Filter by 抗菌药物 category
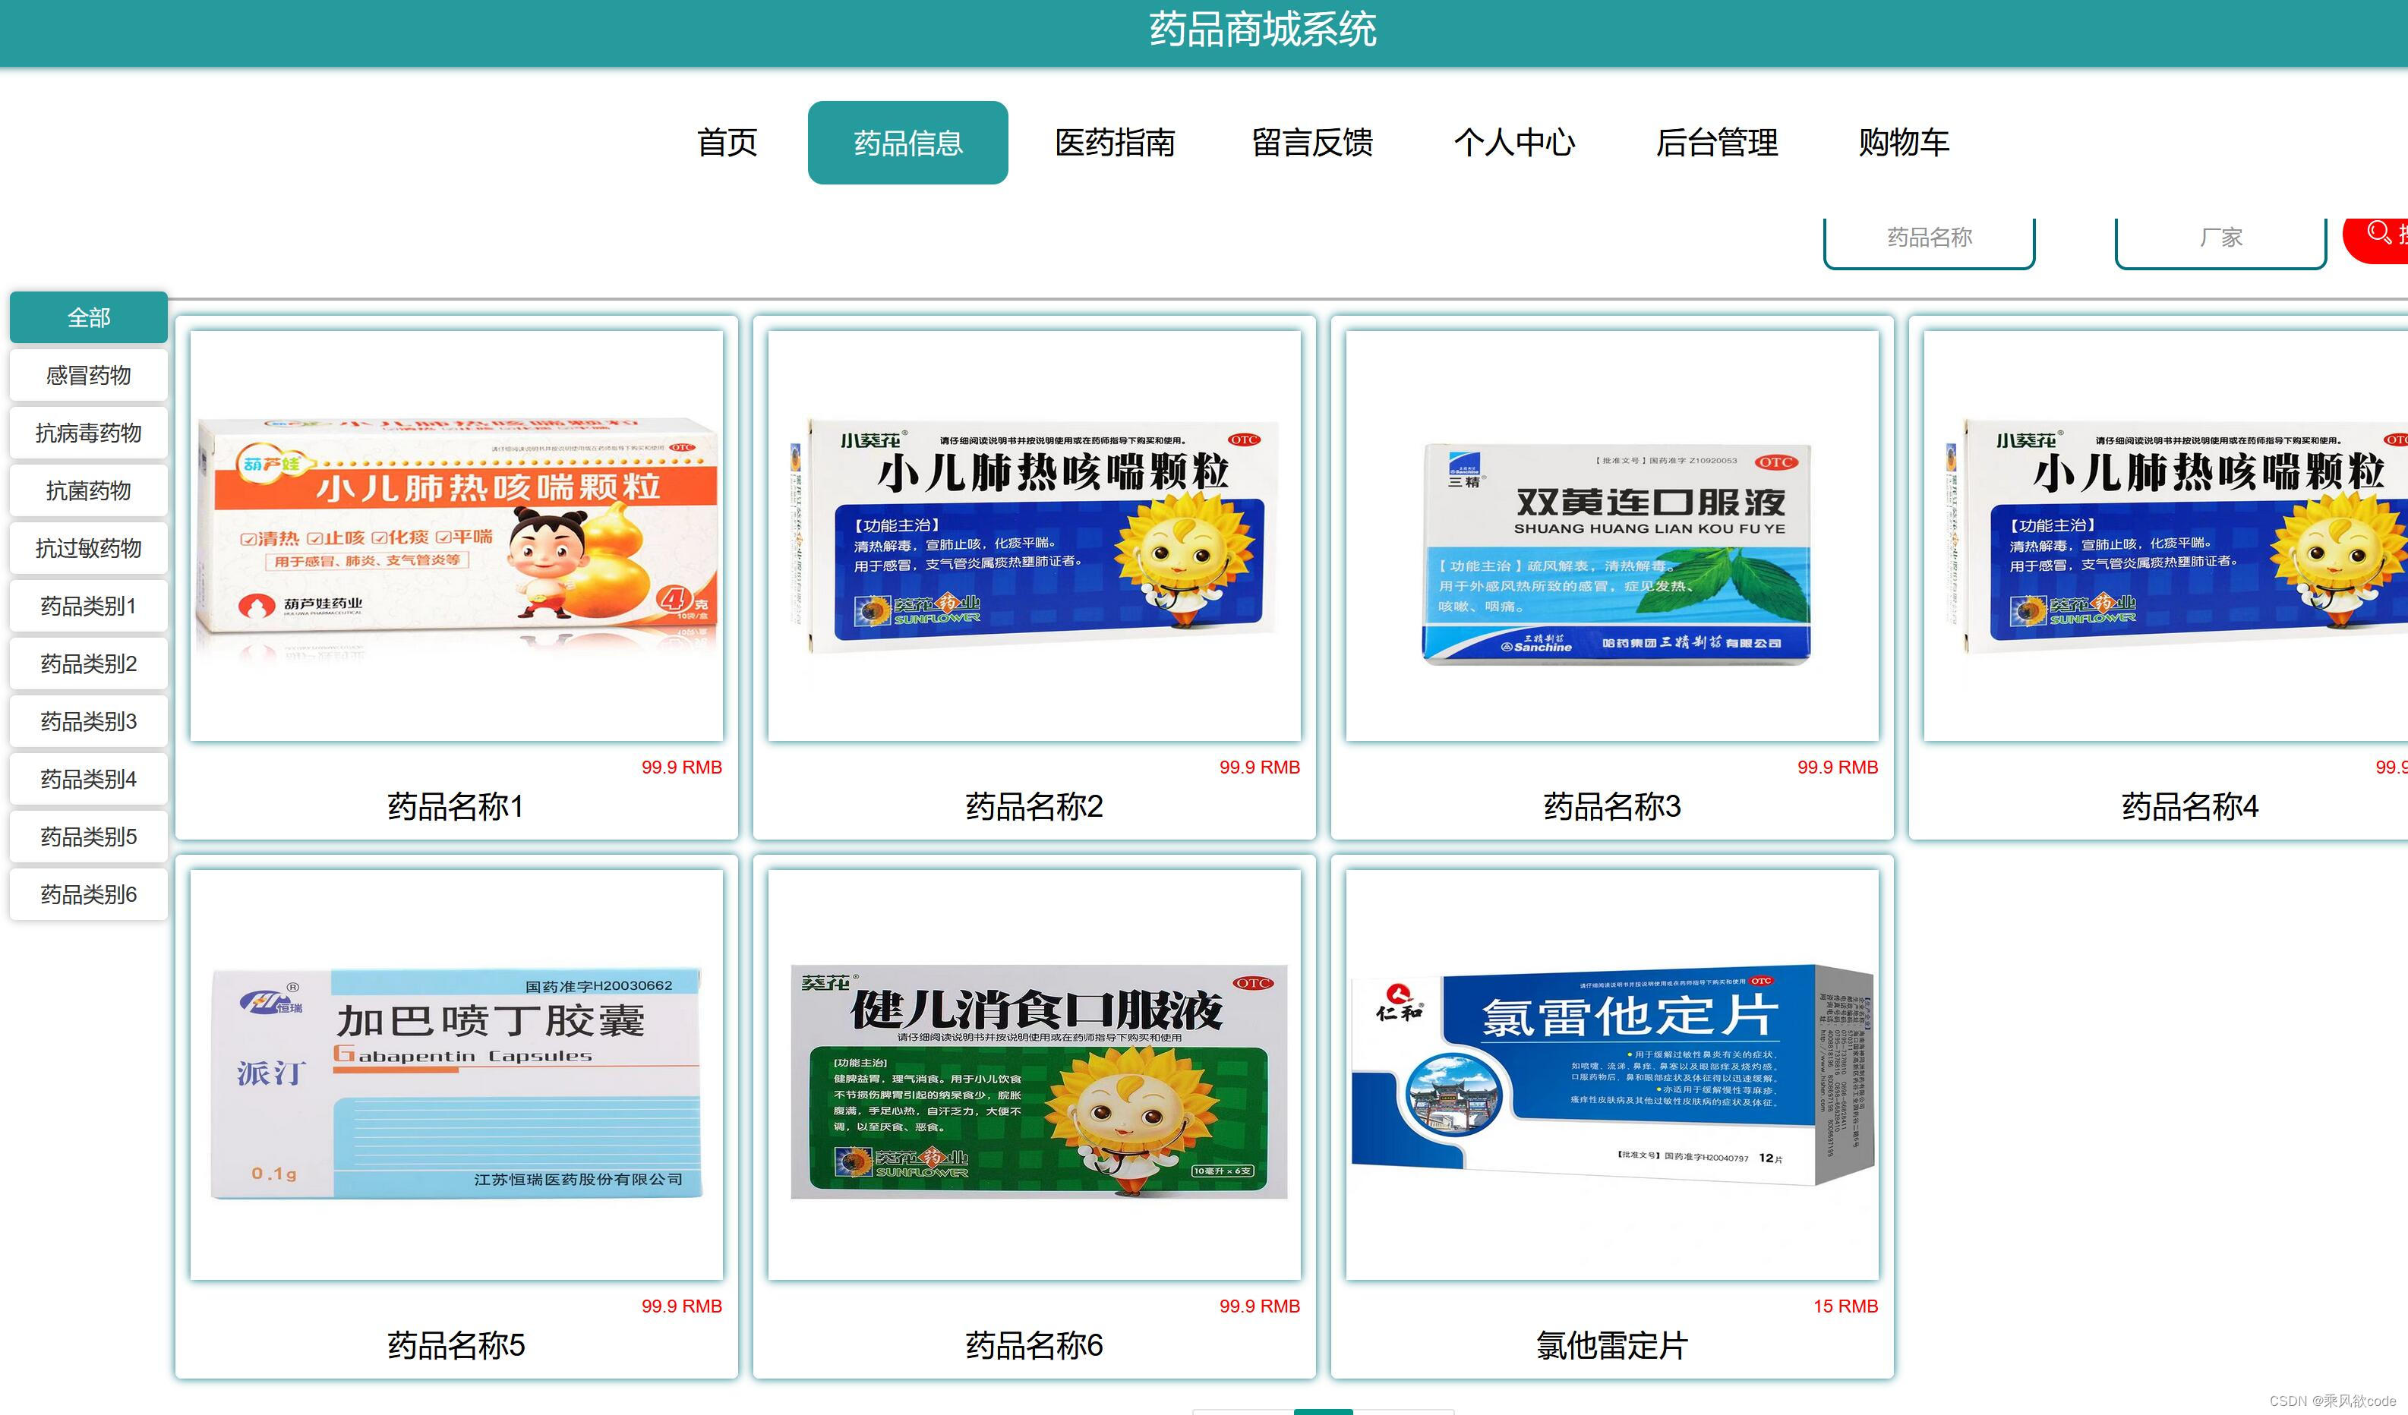The height and width of the screenshot is (1415, 2408). pos(88,490)
